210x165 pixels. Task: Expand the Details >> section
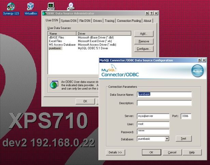pyautogui.click(x=115, y=152)
